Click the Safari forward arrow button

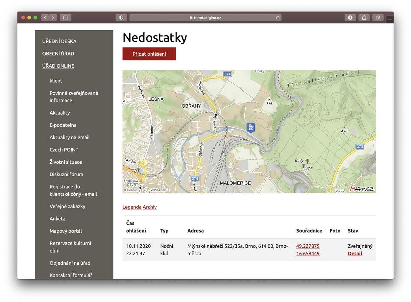pos(53,17)
